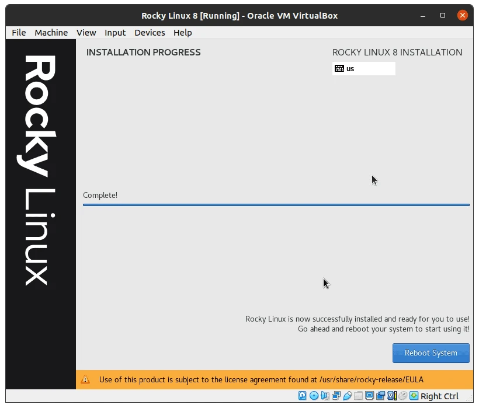Click the shared folders status icon

click(x=359, y=396)
